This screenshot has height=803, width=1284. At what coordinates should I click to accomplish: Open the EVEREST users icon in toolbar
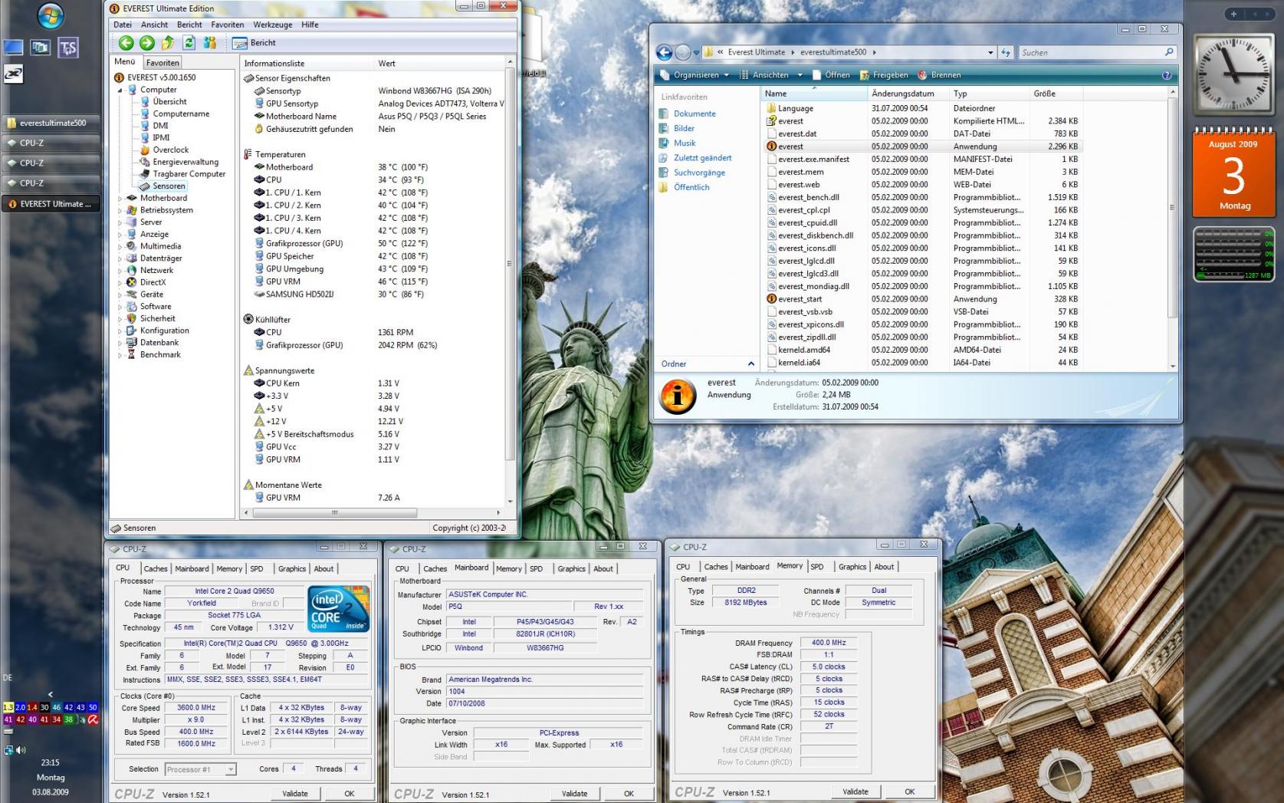[209, 43]
